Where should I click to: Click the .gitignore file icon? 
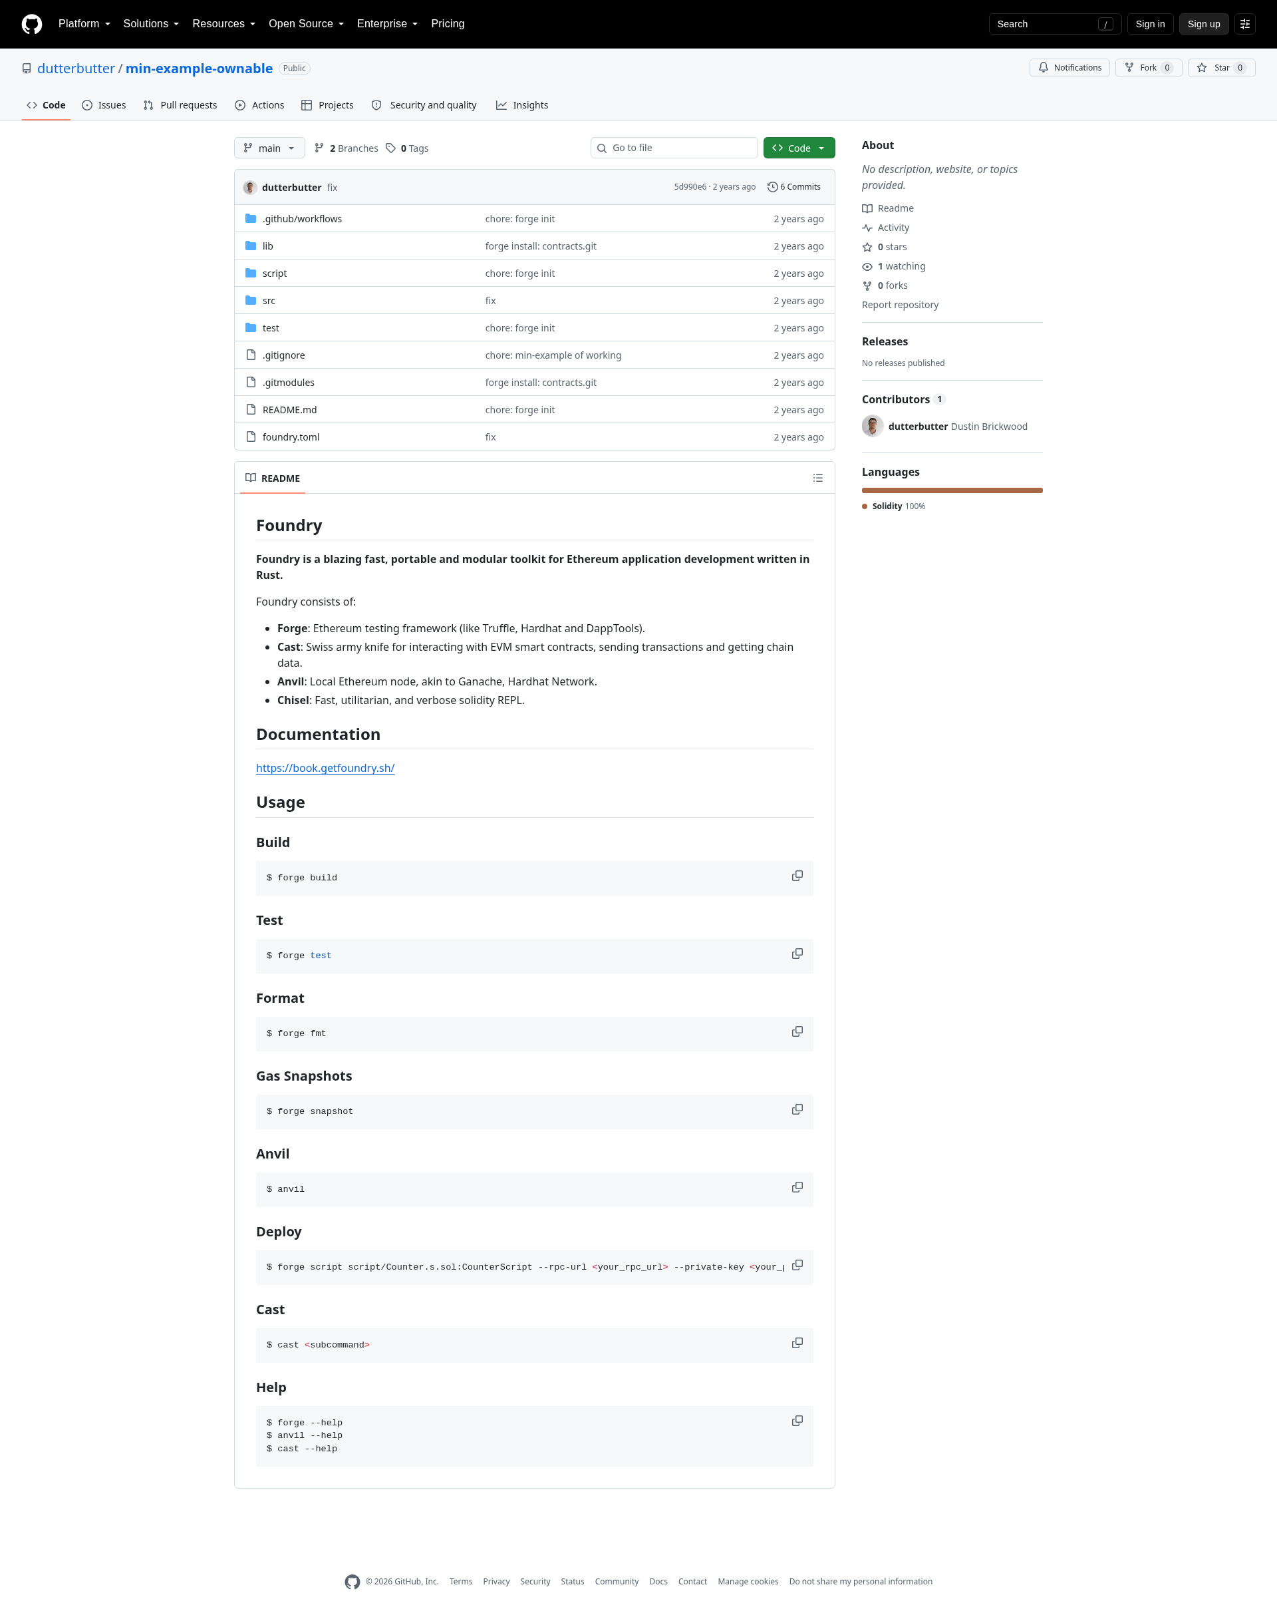point(251,355)
